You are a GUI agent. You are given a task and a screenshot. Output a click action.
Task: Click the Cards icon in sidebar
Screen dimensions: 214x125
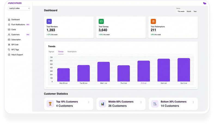pyautogui.click(x=9, y=30)
